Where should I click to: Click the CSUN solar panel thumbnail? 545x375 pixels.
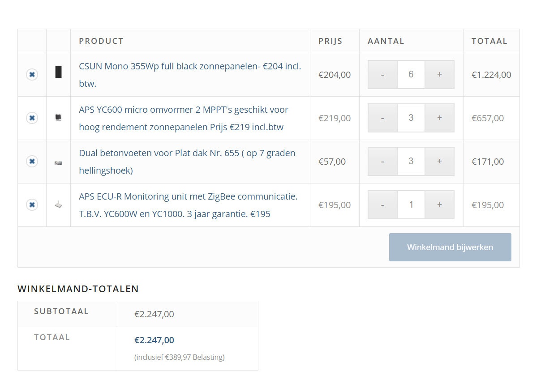pos(58,72)
